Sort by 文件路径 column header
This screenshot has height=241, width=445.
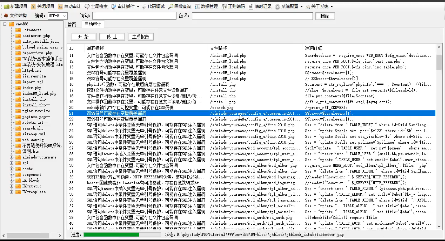[256, 48]
